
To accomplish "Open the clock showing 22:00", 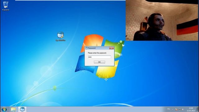I will (x=191, y=109).
